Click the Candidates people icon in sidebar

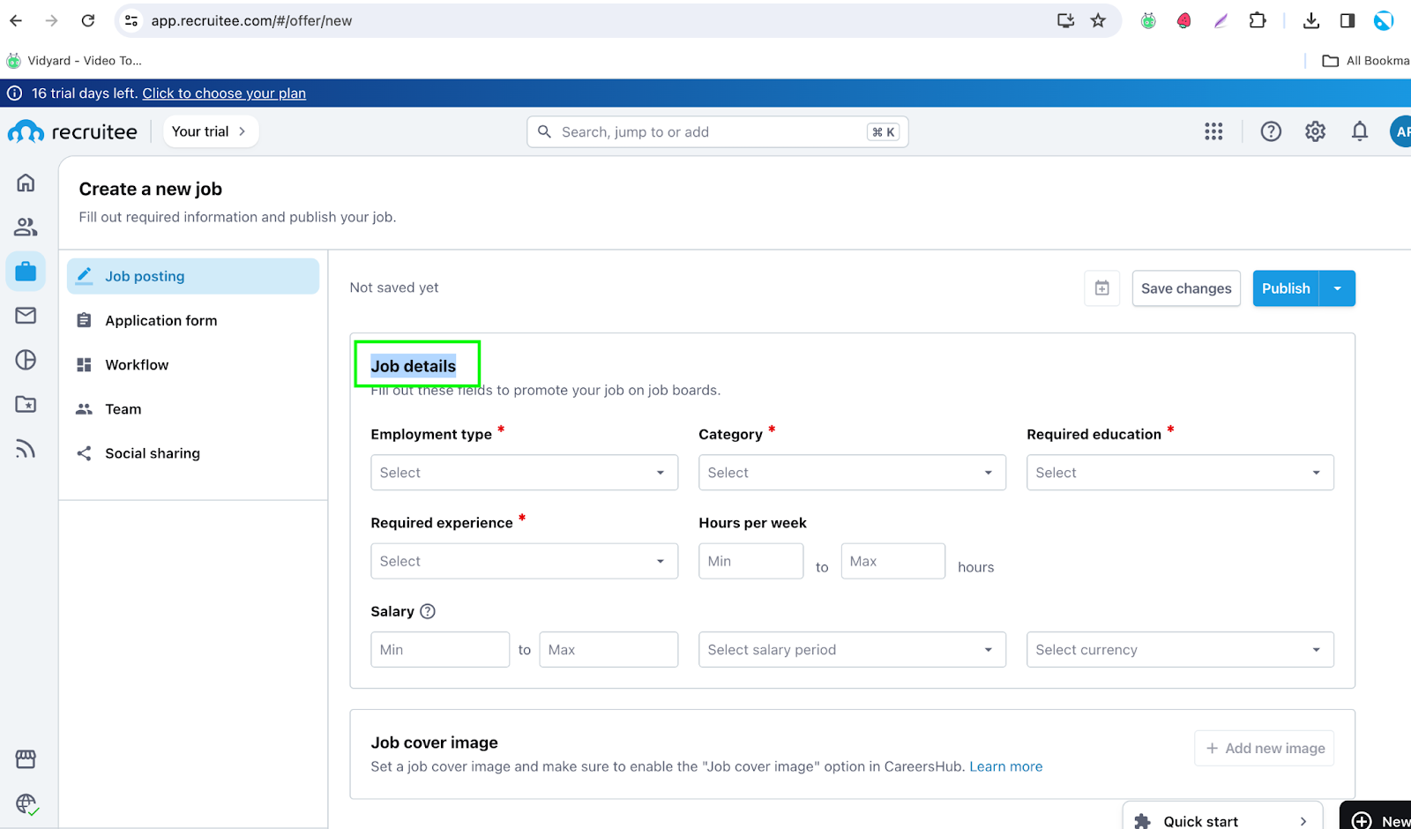[26, 227]
